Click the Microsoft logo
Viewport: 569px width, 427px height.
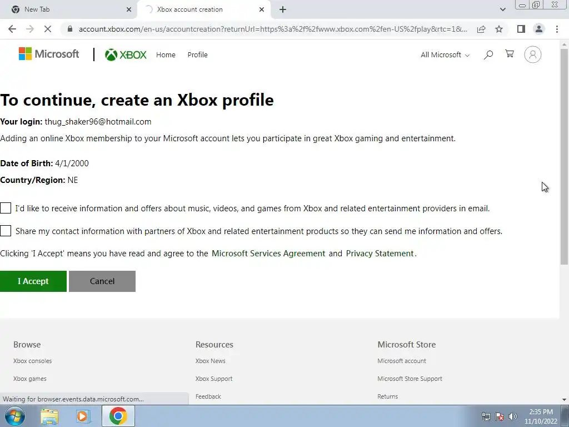coord(49,54)
